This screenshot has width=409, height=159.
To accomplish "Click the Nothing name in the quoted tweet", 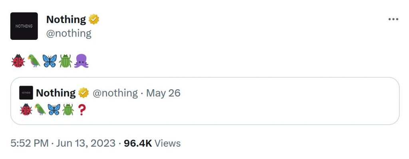I will (x=56, y=93).
